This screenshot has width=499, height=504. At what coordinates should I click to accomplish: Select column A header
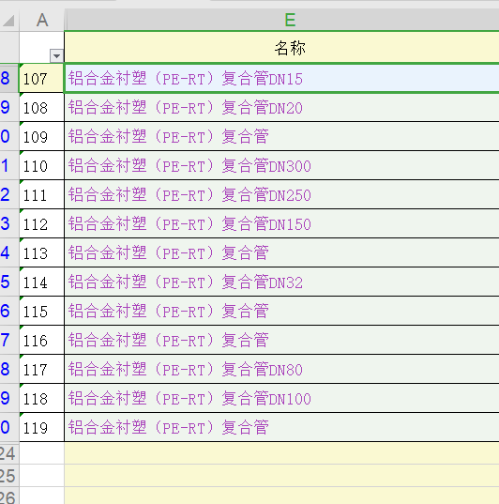42,20
